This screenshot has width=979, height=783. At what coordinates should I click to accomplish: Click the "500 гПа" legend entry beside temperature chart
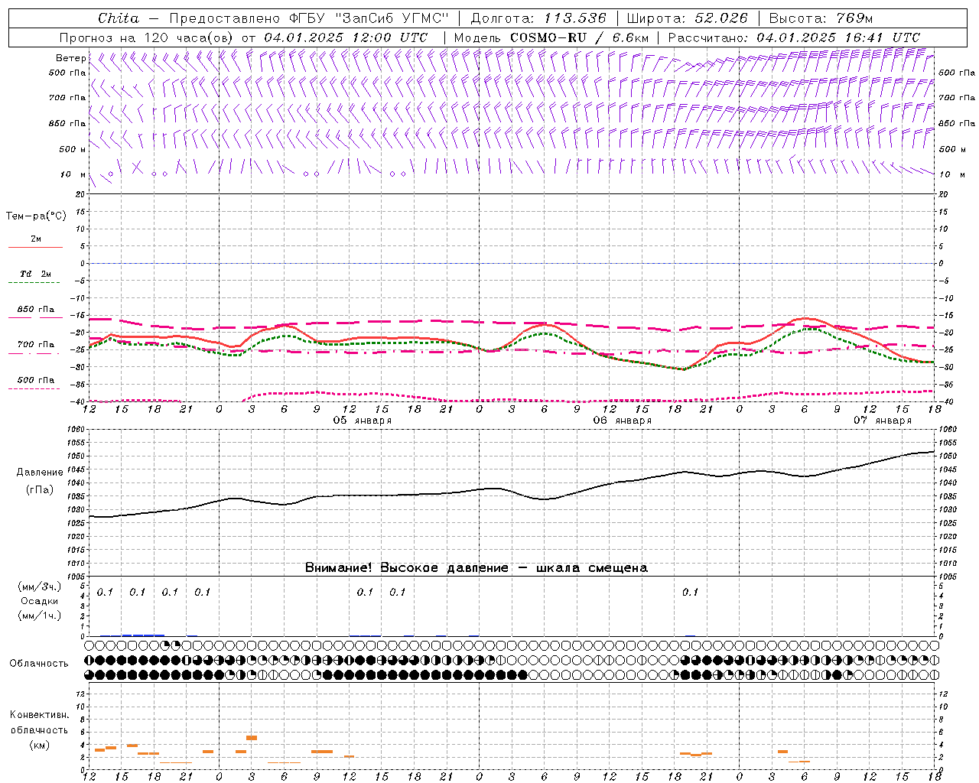36,380
